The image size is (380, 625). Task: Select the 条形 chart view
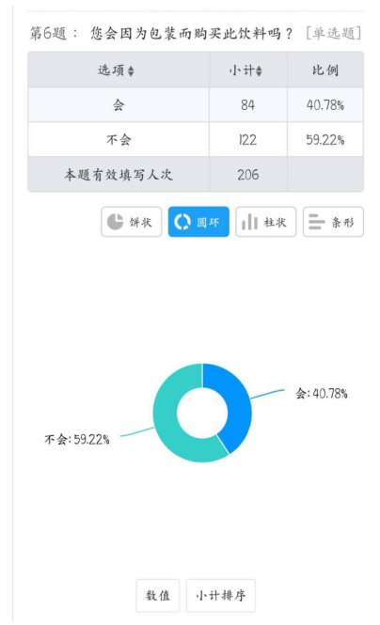pyautogui.click(x=333, y=222)
